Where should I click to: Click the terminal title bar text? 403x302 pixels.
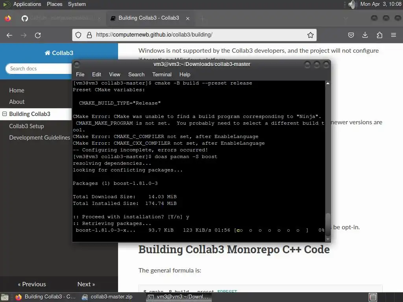coord(202,64)
